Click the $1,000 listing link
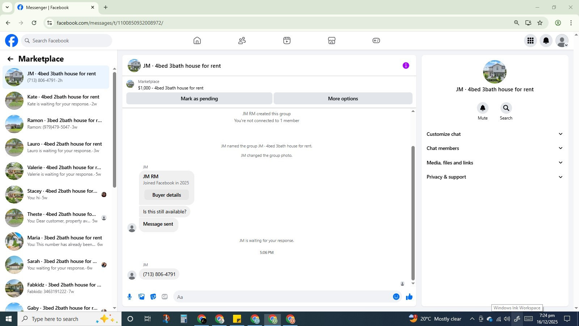The image size is (579, 326). click(170, 88)
